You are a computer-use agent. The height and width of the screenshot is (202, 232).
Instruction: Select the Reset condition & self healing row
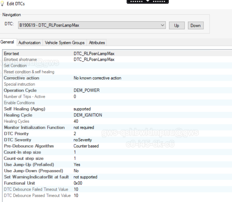click(x=118, y=72)
